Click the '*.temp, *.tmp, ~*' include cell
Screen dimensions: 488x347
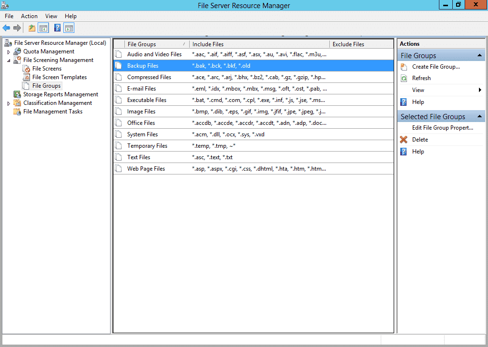tap(213, 146)
